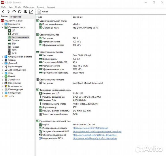This screenshot has height=156, width=166.
Task: Collapse the Системная плата node
Action: (x=2, y=27)
